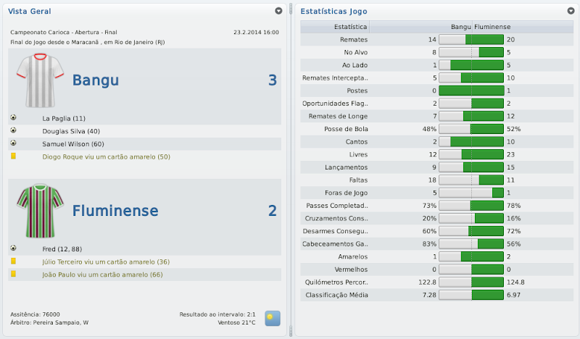
Task: Click goal ball icon beside Fred
Action: pos(14,248)
